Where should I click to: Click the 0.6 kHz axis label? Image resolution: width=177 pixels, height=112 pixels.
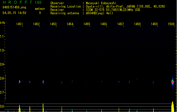click(x=3, y=106)
